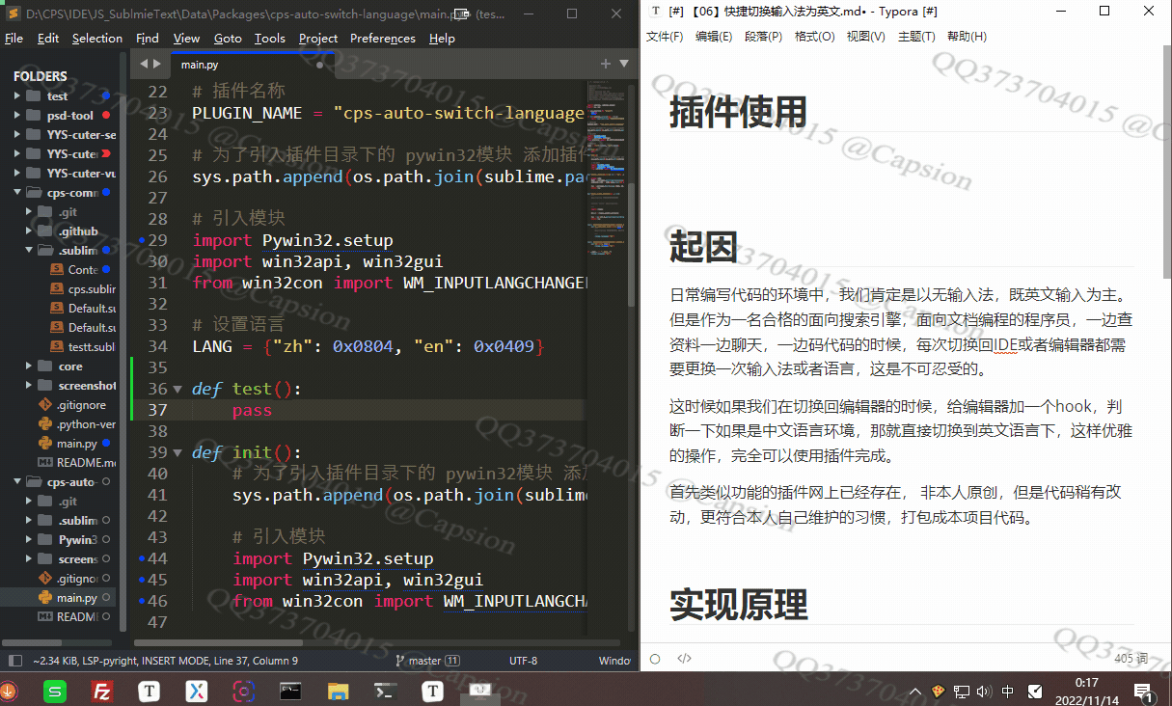Collapse the cps-comn folder
Viewport: 1172px width, 706px height.
point(17,192)
